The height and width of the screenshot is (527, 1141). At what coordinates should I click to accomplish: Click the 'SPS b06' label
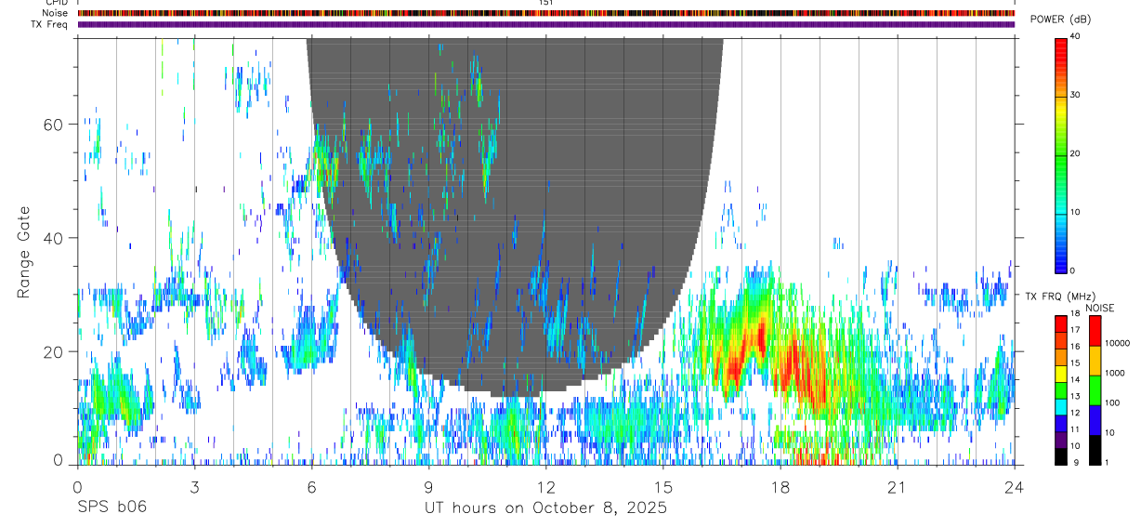click(111, 508)
